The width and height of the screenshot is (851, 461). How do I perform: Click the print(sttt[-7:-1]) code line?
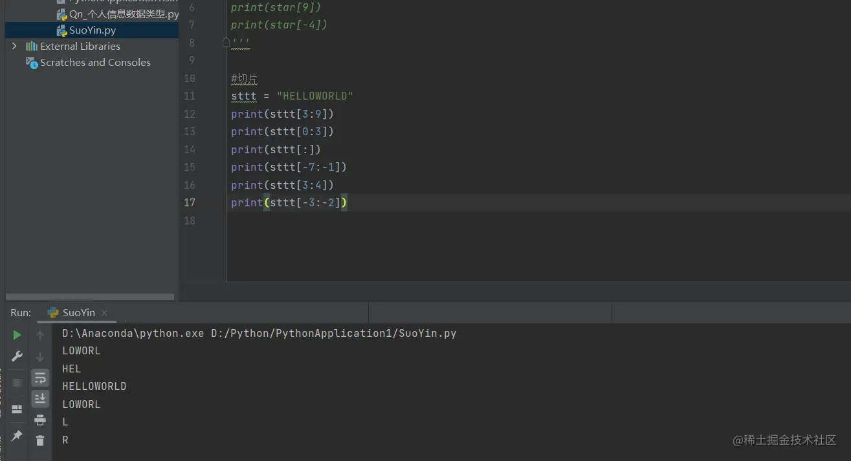tap(289, 167)
